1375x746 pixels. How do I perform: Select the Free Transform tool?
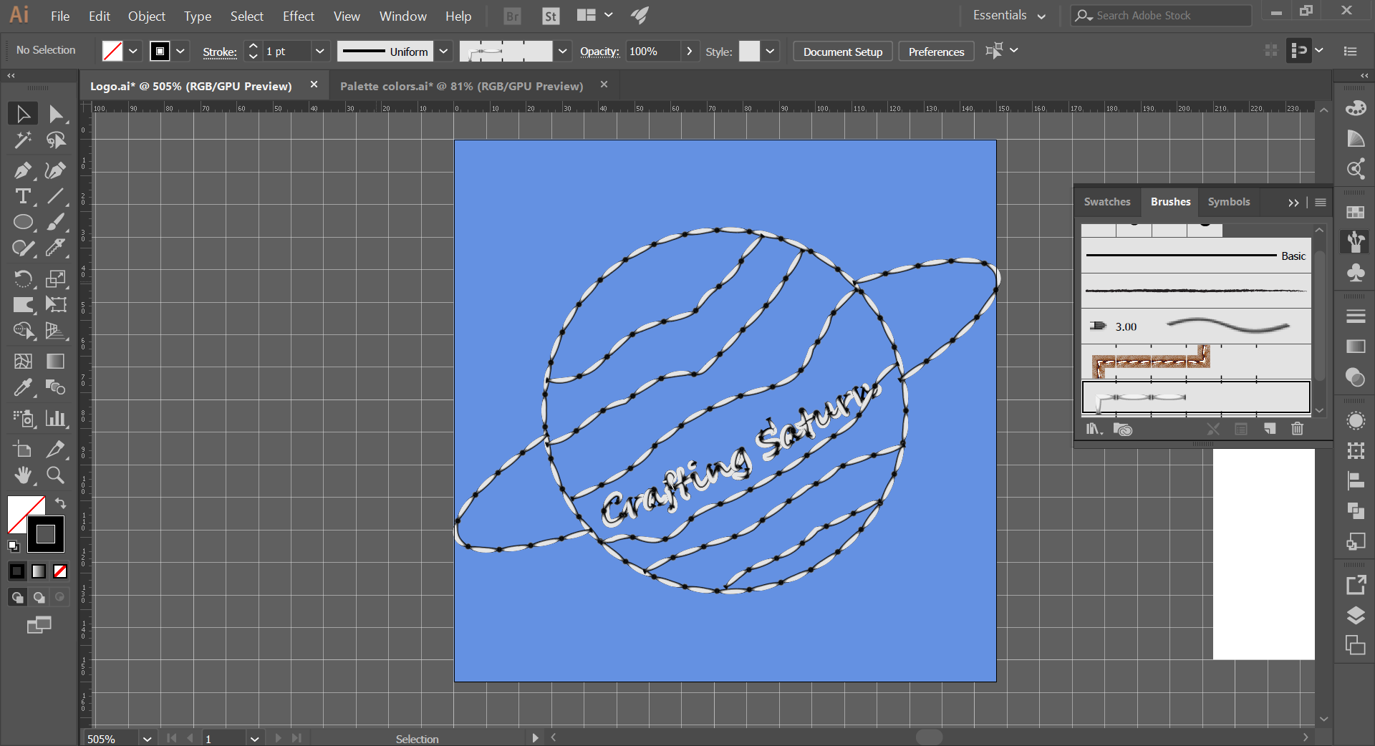[56, 305]
